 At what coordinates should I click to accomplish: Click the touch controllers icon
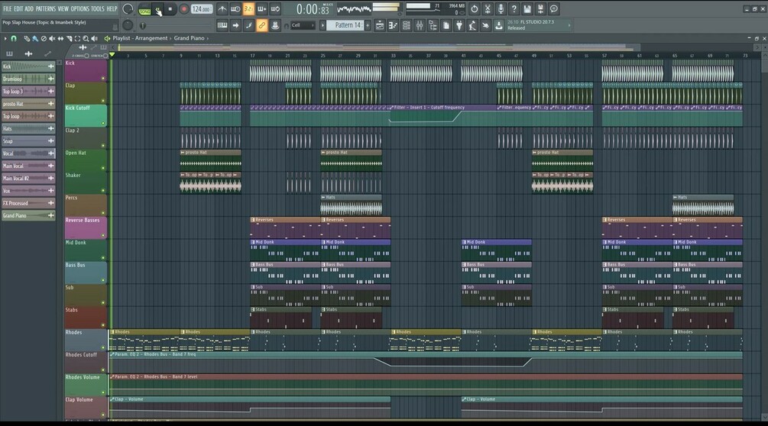tap(485, 25)
